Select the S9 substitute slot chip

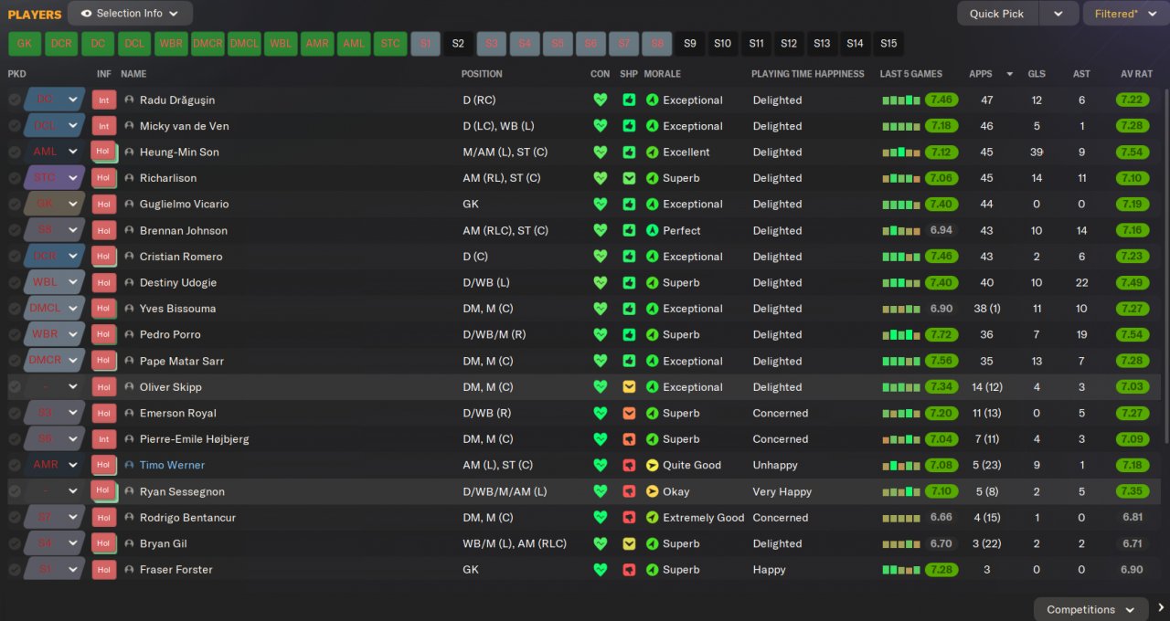(689, 44)
